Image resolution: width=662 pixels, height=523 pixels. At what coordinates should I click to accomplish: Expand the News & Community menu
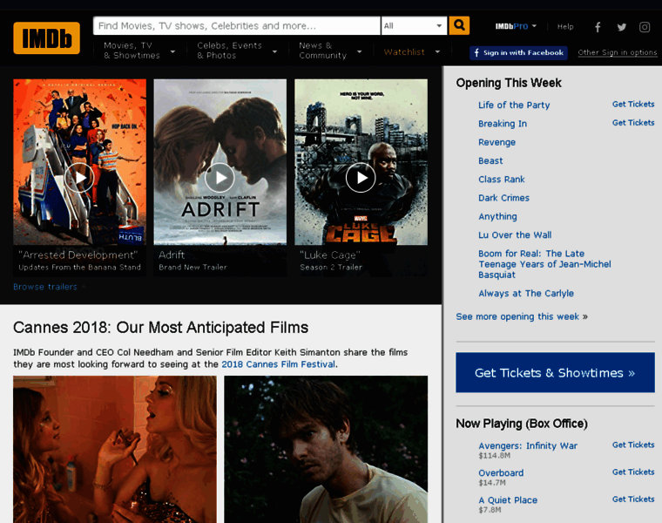tap(330, 51)
